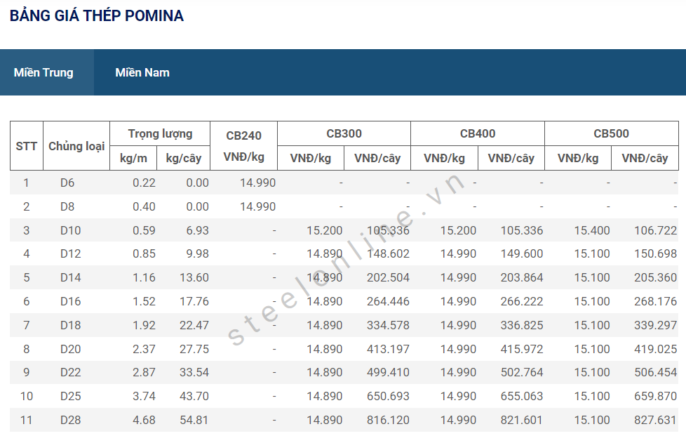Click D25 CB400 value 655.063
The width and height of the screenshot is (686, 436).
coord(521,396)
